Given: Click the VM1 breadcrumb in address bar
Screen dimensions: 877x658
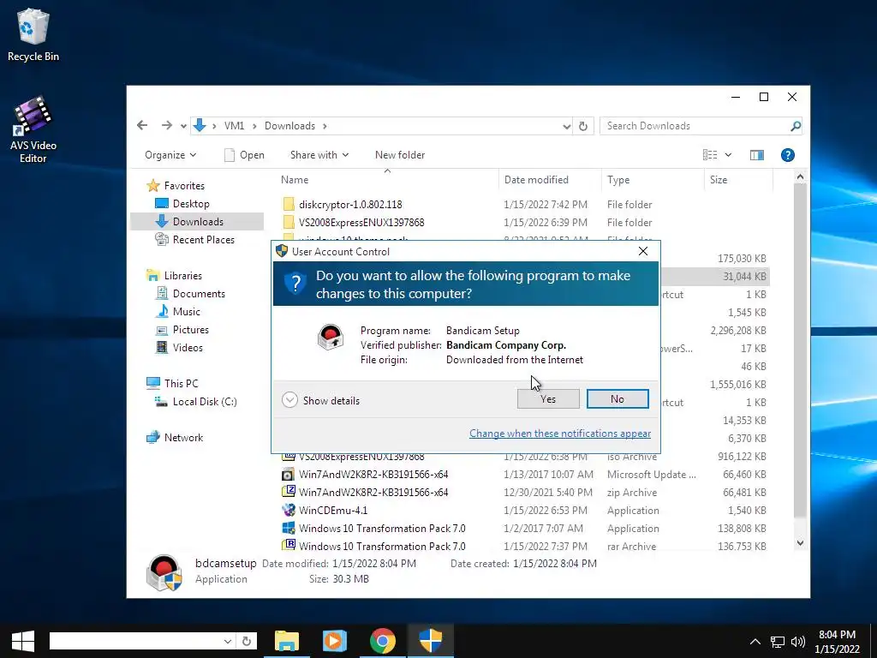Looking at the screenshot, I should (234, 126).
